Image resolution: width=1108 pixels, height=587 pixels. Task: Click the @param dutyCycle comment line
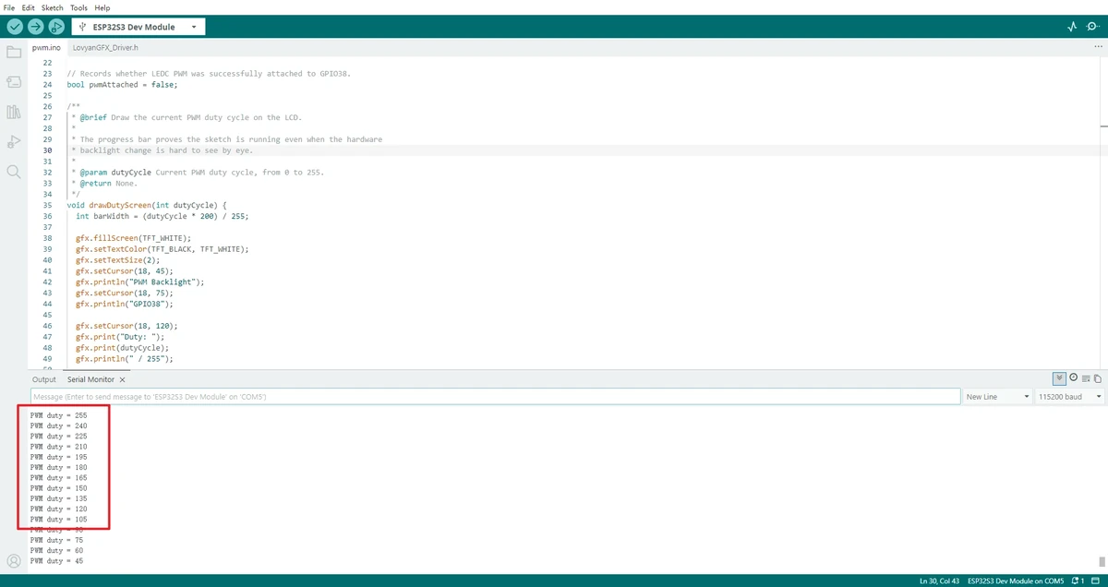[x=197, y=172]
